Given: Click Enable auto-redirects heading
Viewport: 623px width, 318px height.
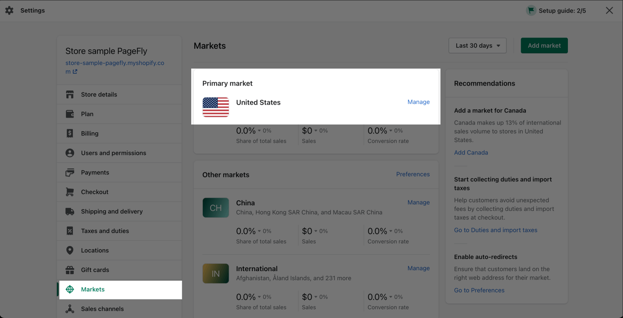Looking at the screenshot, I should pyautogui.click(x=486, y=257).
